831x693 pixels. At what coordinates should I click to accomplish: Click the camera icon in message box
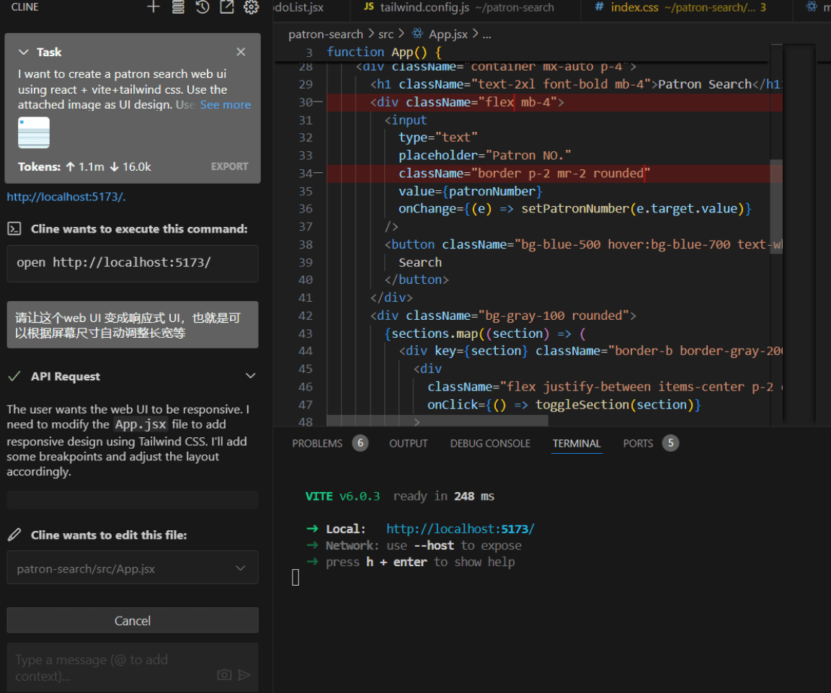[224, 674]
